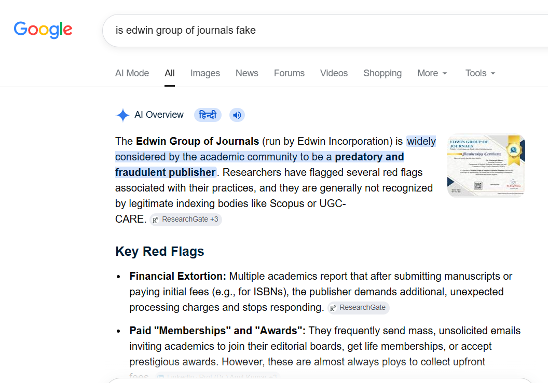The image size is (548, 383).
Task: Click the AI Overview sparkle icon
Action: [122, 115]
